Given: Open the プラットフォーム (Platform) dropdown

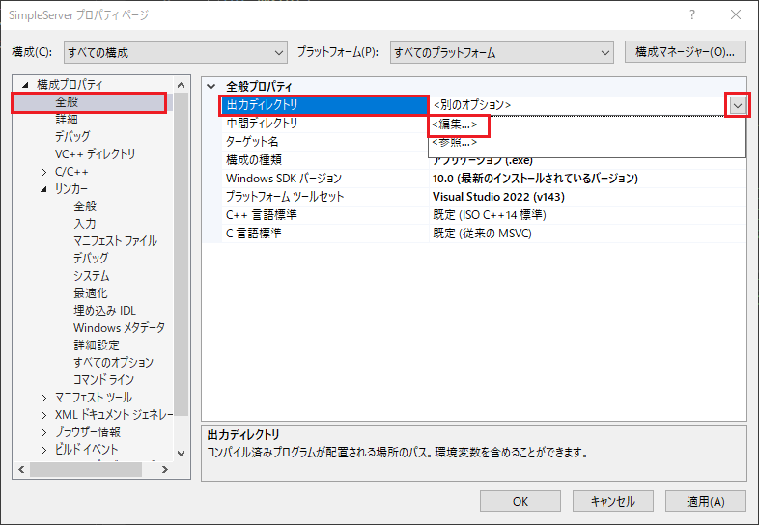Looking at the screenshot, I should pos(501,52).
